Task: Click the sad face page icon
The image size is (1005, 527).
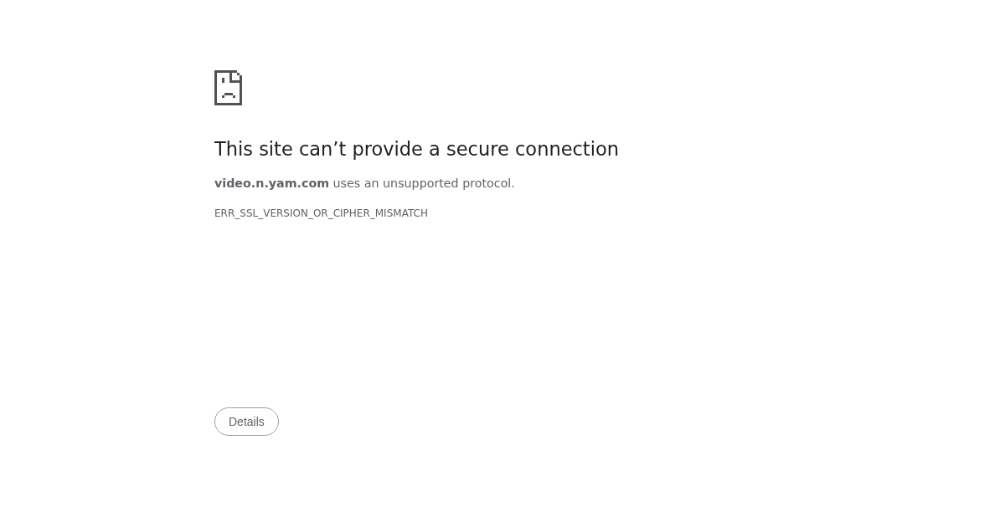Action: pyautogui.click(x=228, y=89)
